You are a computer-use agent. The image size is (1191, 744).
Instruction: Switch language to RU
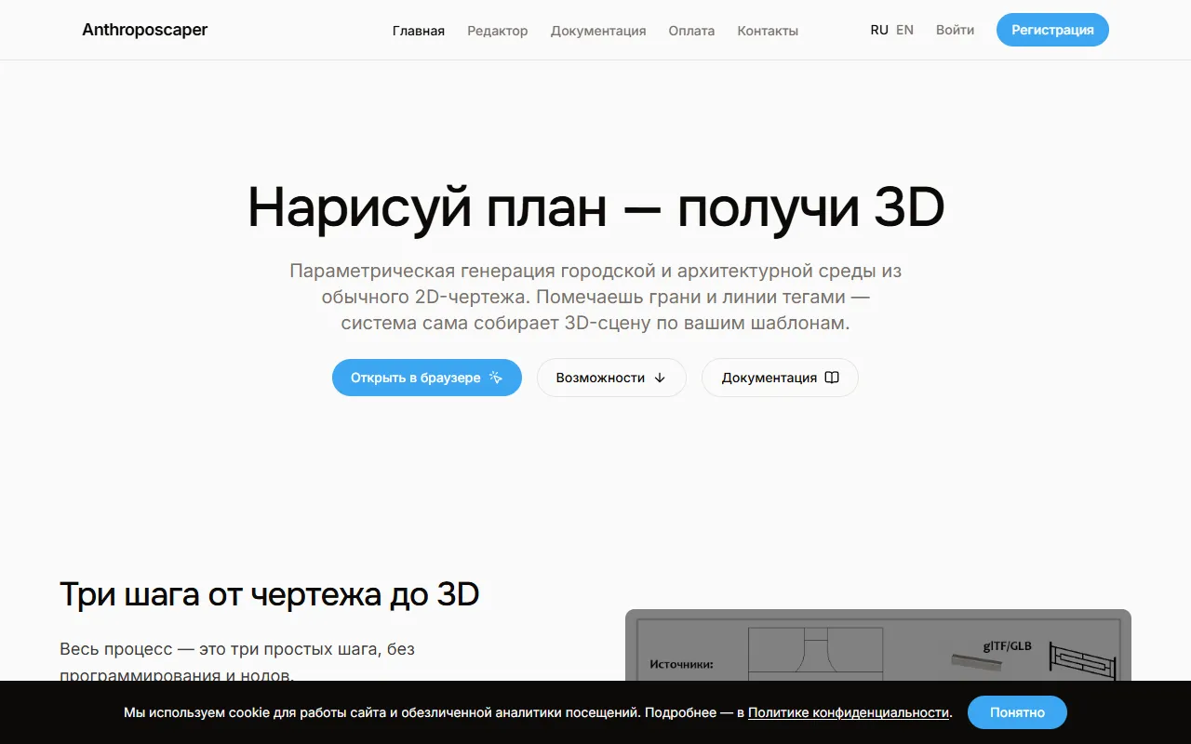(x=879, y=30)
